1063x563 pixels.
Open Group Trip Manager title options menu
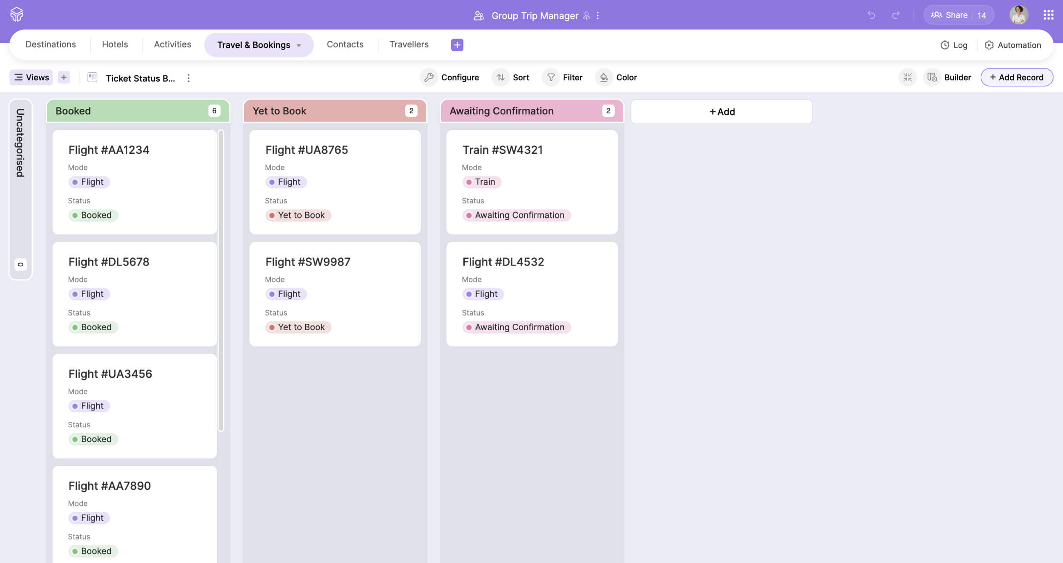[598, 15]
